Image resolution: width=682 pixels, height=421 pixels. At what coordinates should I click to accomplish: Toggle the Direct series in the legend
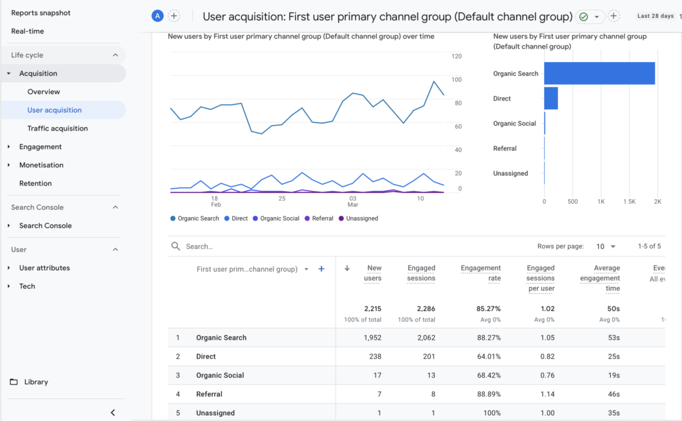(x=236, y=218)
